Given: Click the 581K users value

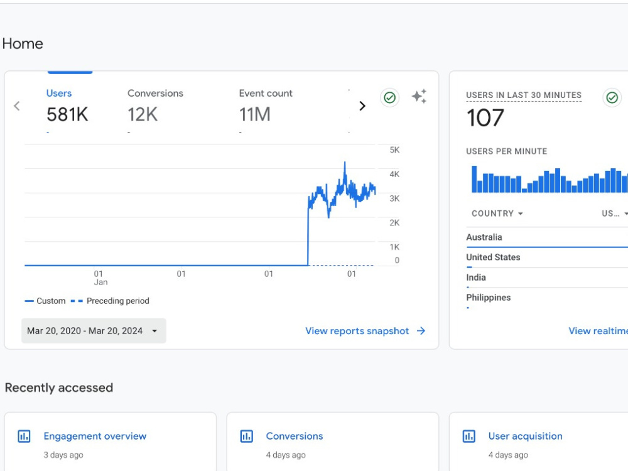Looking at the screenshot, I should (x=67, y=114).
